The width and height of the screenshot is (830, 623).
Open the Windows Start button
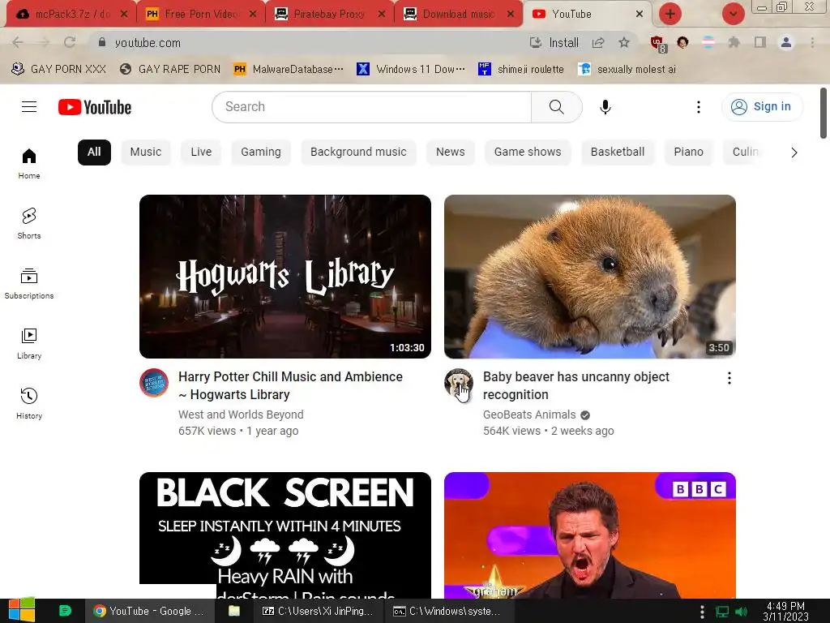pyautogui.click(x=21, y=610)
